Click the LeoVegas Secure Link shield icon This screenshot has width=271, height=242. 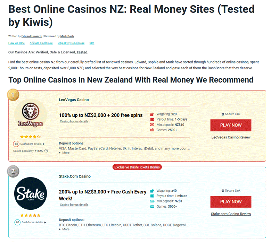point(223,114)
